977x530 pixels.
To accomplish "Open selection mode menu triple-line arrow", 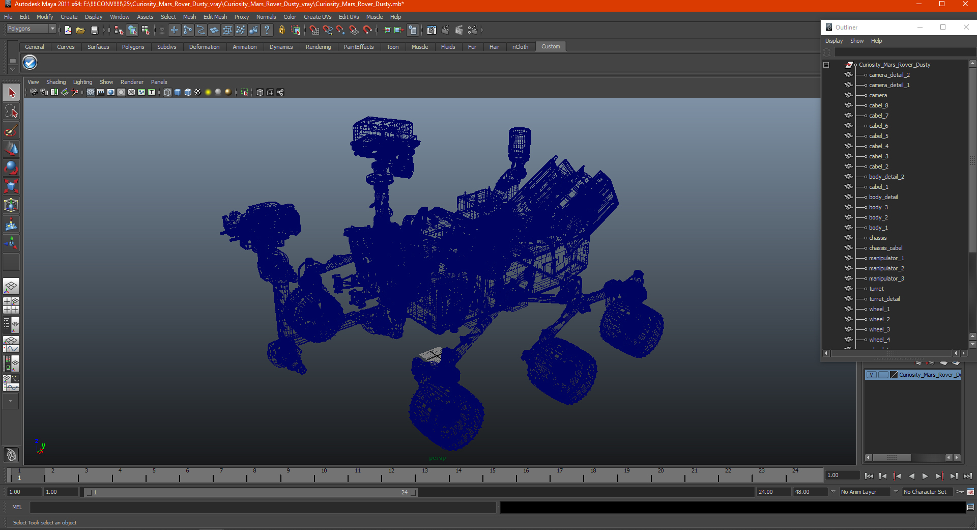I will [x=162, y=30].
